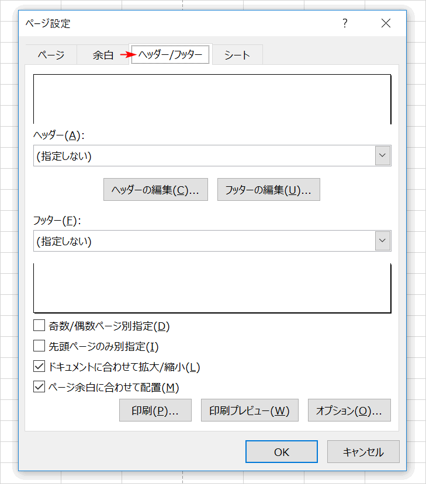The height and width of the screenshot is (484, 426).
Task: Click the オプション button
Action: tap(349, 410)
